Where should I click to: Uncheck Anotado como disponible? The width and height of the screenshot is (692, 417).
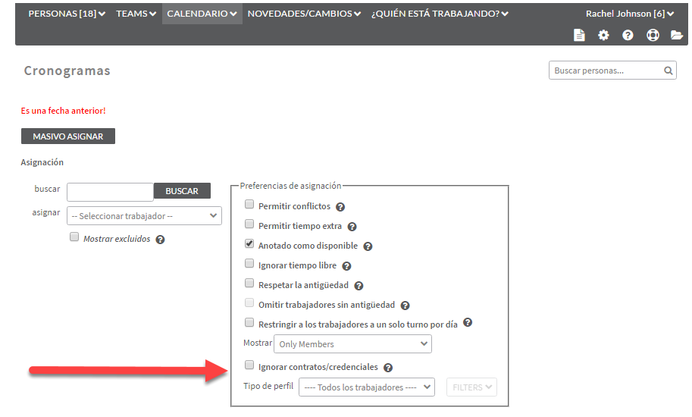click(249, 243)
